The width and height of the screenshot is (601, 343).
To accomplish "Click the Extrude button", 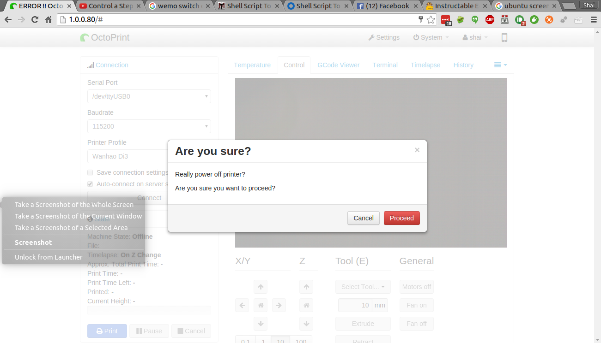I will (363, 324).
